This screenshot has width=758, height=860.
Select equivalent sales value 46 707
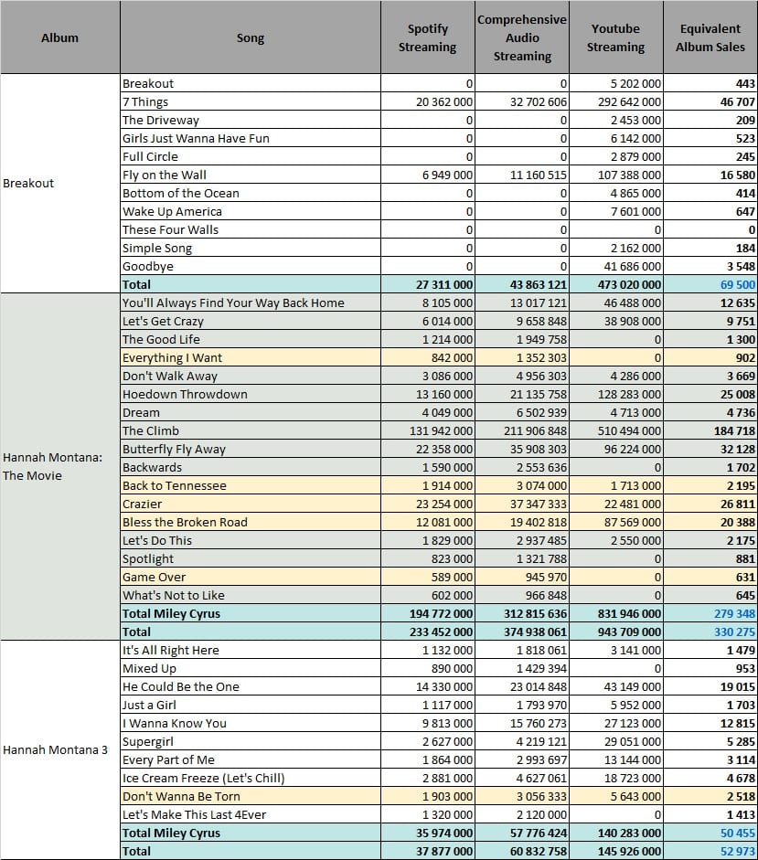coord(710,101)
